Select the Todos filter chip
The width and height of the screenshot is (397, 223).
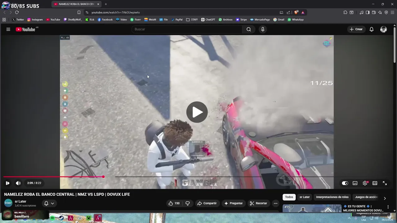tap(289, 197)
